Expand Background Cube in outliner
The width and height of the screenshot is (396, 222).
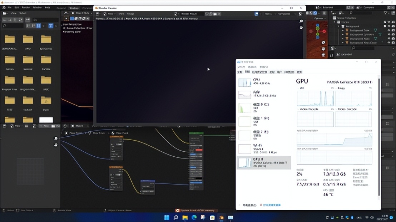pos(343,30)
